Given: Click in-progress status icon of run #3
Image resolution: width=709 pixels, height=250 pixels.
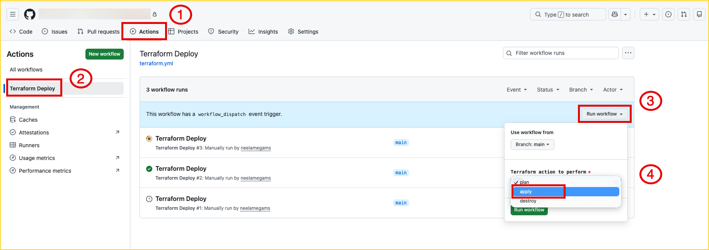Looking at the screenshot, I should pos(149,139).
